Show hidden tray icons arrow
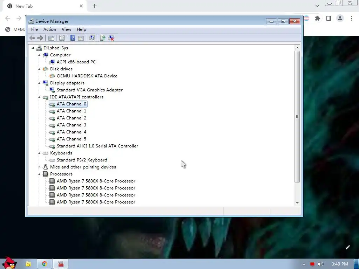This screenshot has width=359, height=269. pyautogui.click(x=304, y=264)
